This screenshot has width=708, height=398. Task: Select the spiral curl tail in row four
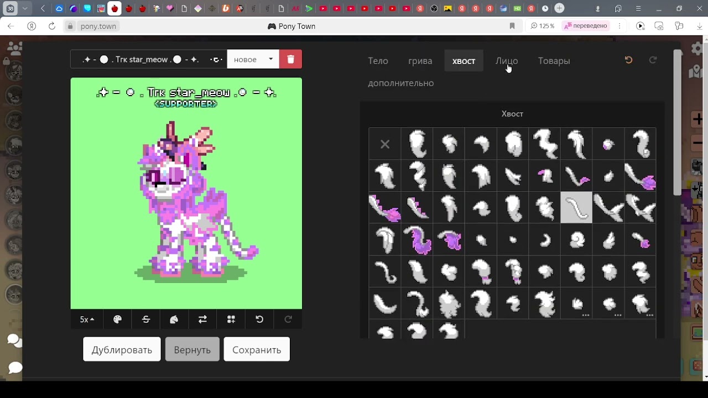coord(576,240)
